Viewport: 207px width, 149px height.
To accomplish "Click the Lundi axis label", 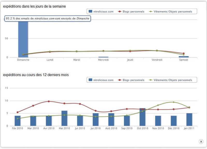I will [50, 60].
